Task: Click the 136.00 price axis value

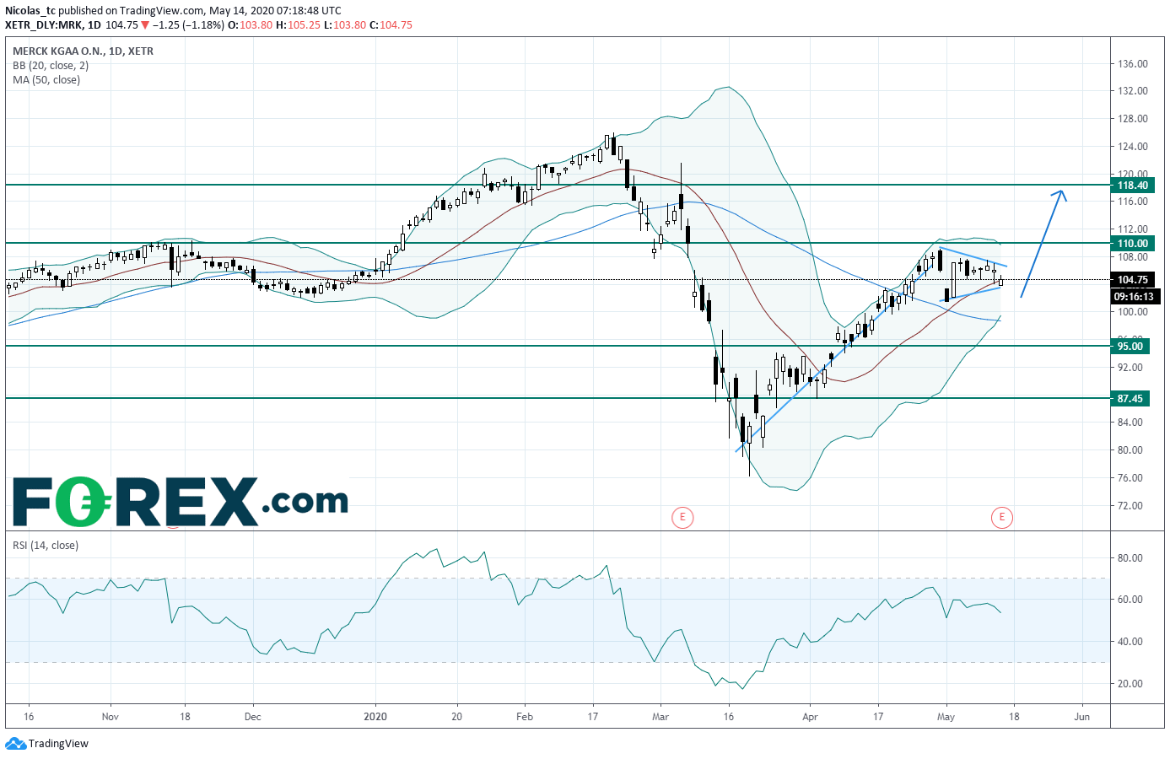Action: pyautogui.click(x=1133, y=63)
